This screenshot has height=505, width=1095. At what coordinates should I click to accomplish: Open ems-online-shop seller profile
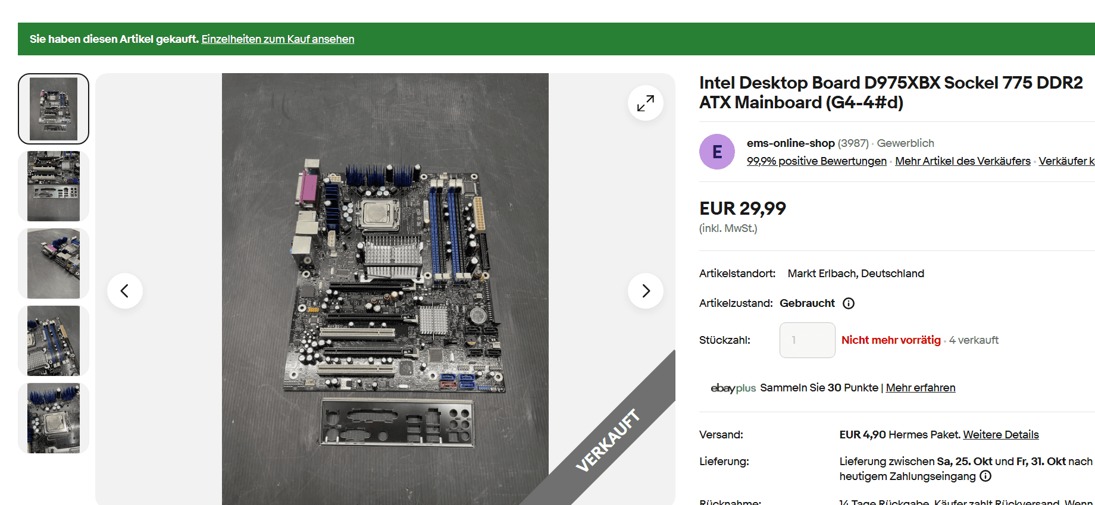point(791,143)
